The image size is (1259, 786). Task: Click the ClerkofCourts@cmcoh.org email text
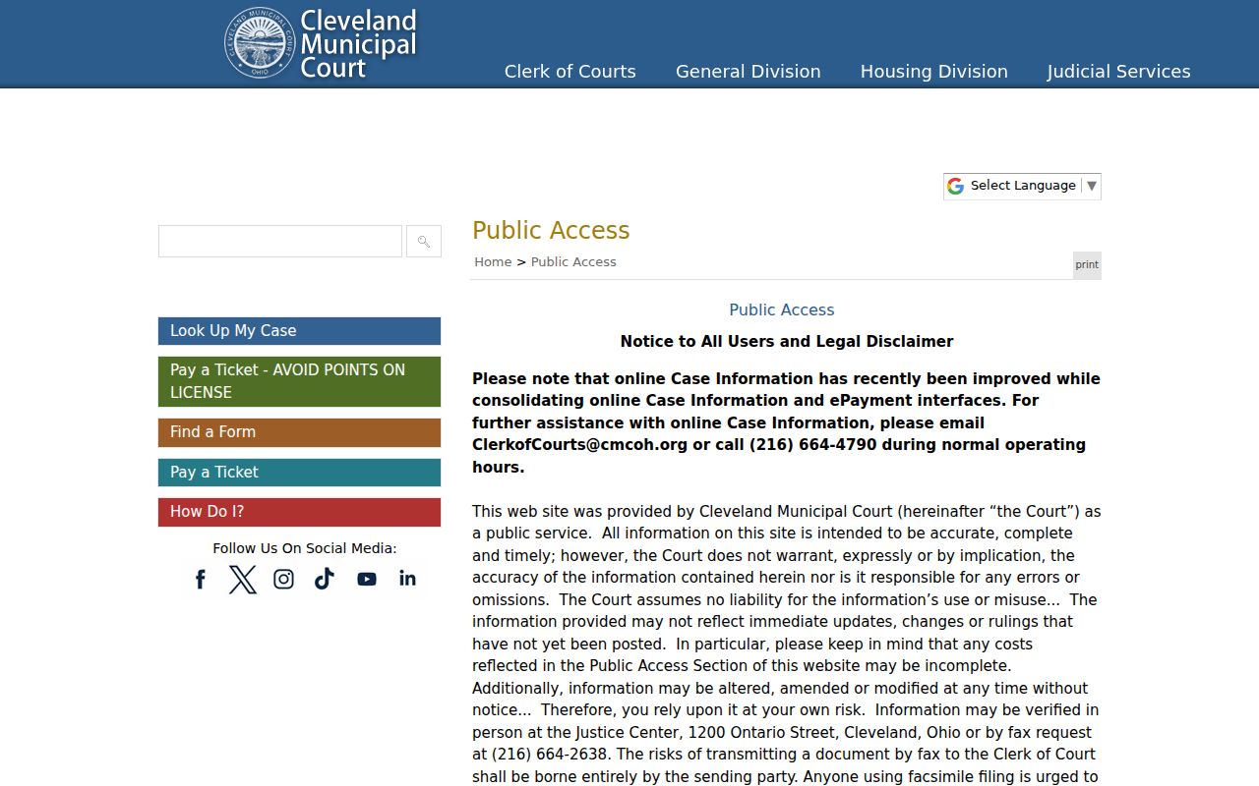point(579,445)
